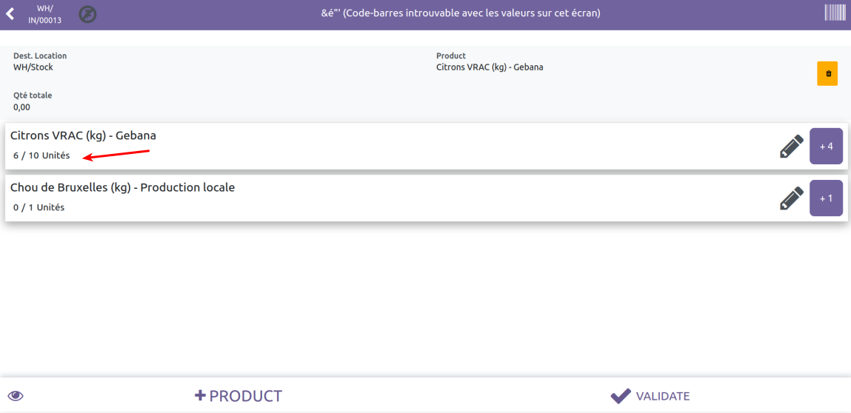Click the WH/Stock destination location
The image size is (851, 413).
(33, 67)
